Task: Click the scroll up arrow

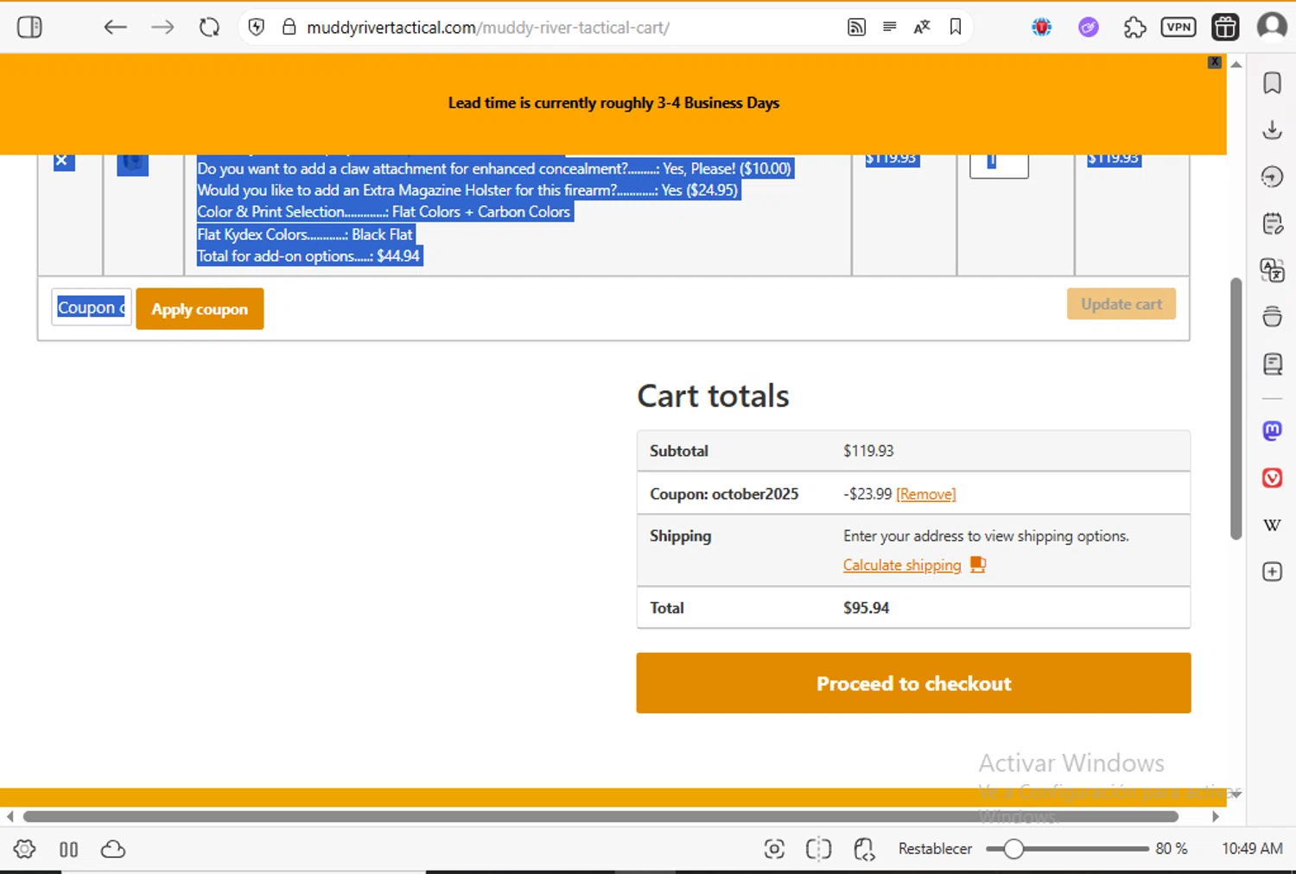Action: (x=1236, y=65)
